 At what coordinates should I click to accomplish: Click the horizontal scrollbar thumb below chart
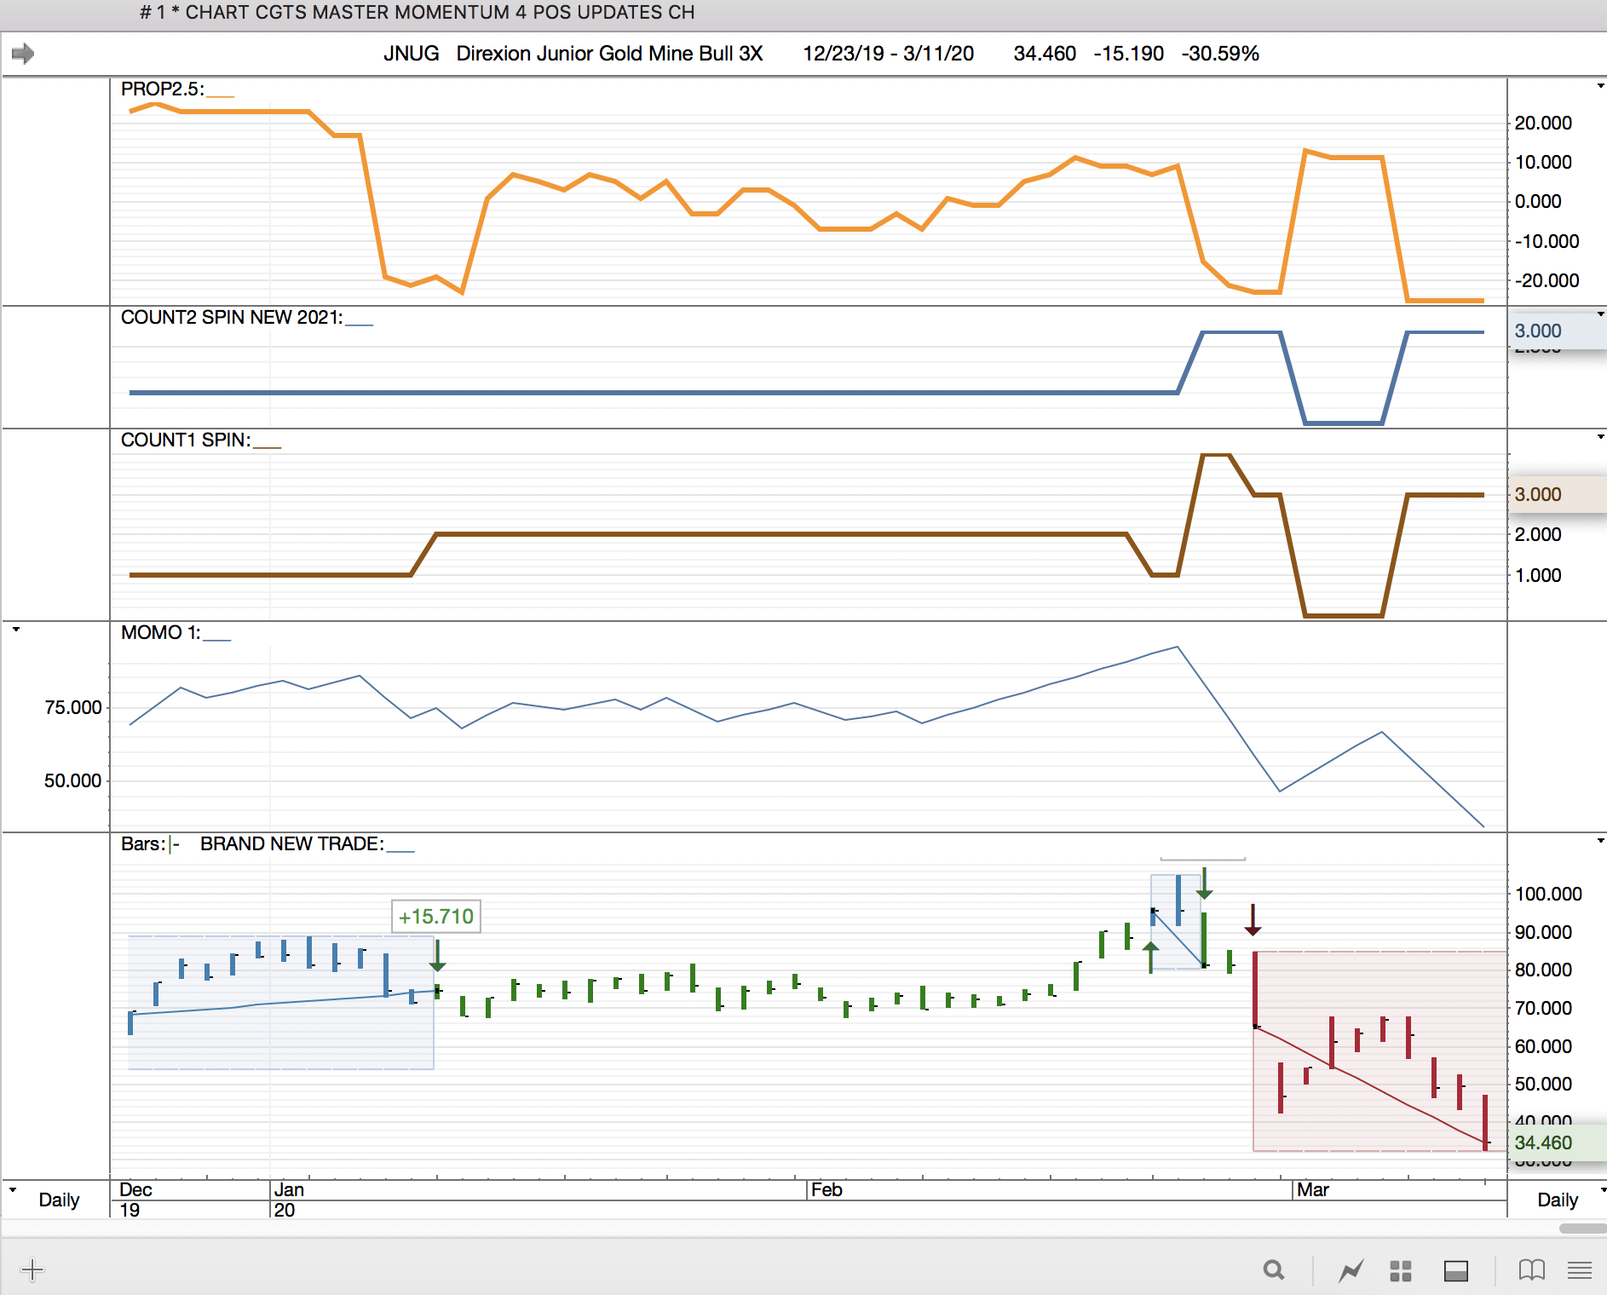point(1582,1229)
